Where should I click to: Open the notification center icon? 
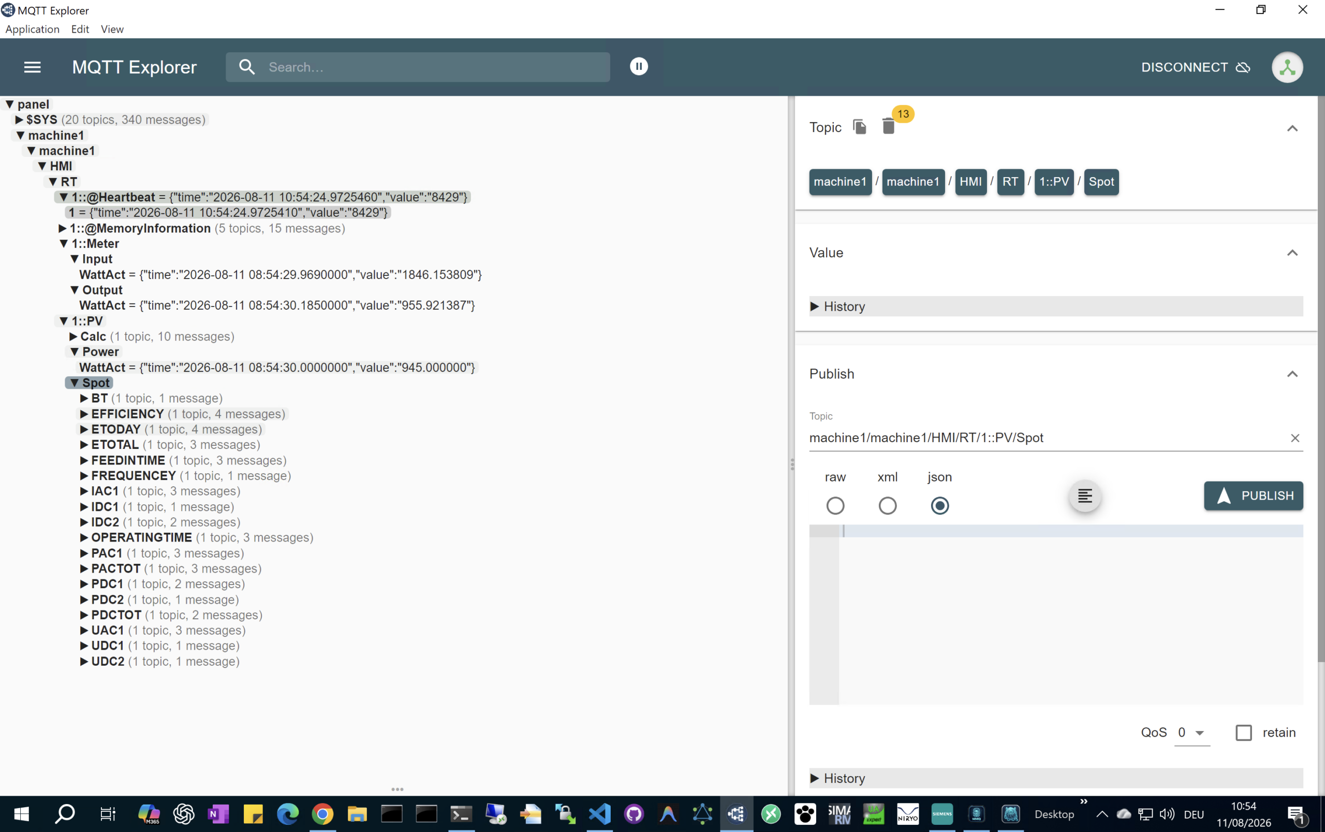pos(1297,814)
